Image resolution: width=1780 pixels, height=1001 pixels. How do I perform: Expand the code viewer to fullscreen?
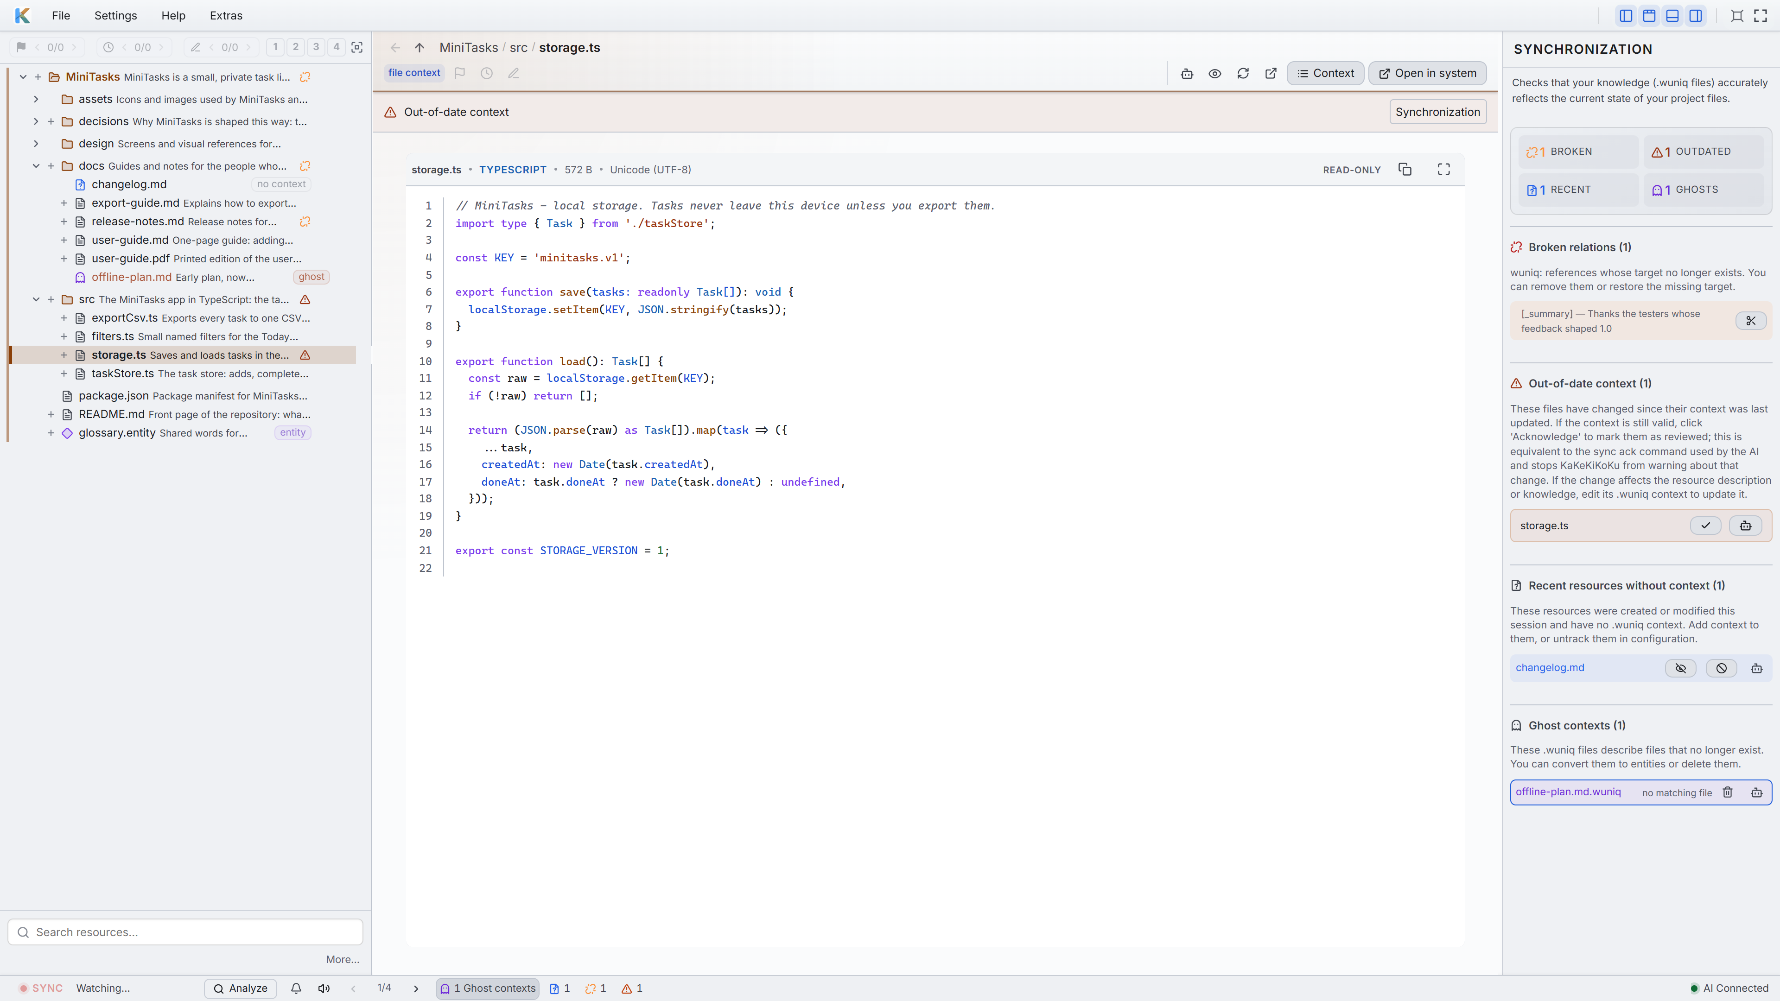1443,169
